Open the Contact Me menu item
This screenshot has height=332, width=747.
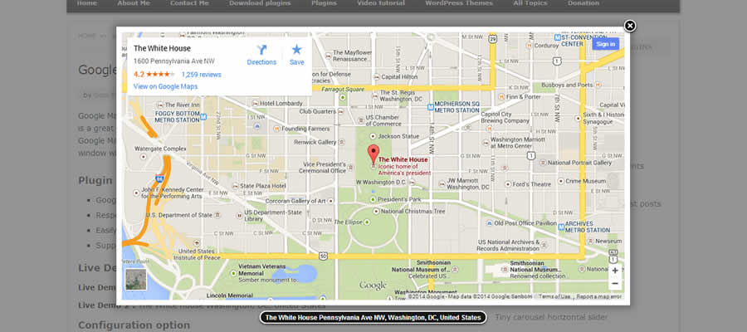tap(189, 3)
